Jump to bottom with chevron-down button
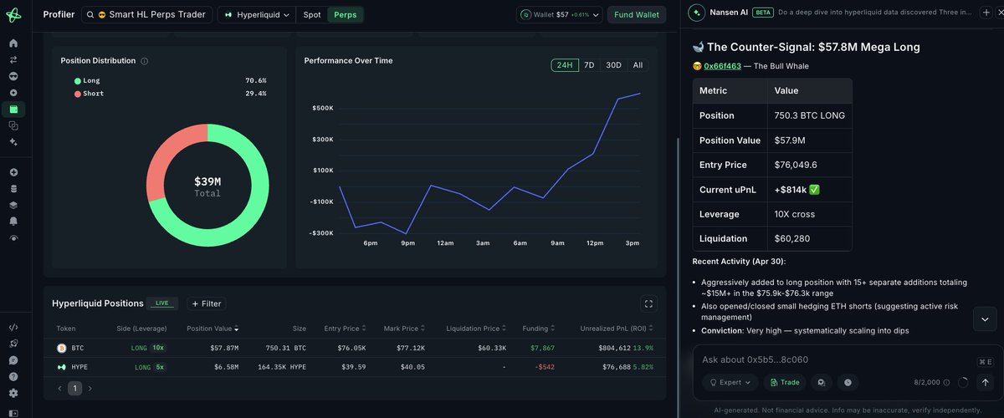 (x=984, y=319)
